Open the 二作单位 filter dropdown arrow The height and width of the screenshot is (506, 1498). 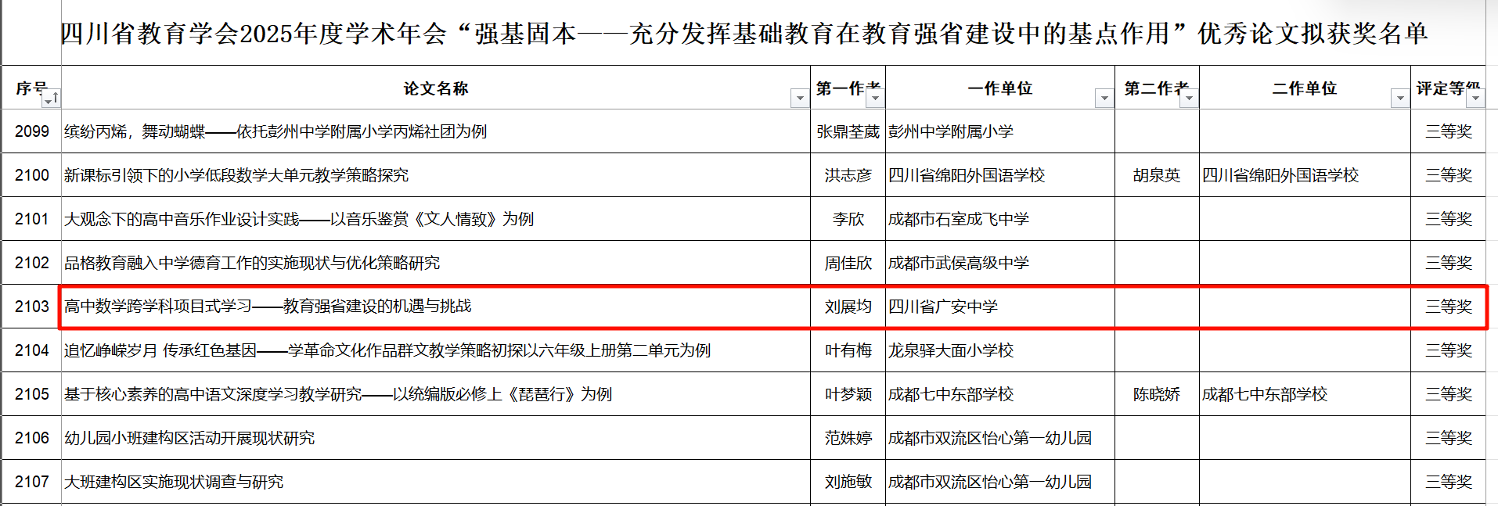point(1399,99)
